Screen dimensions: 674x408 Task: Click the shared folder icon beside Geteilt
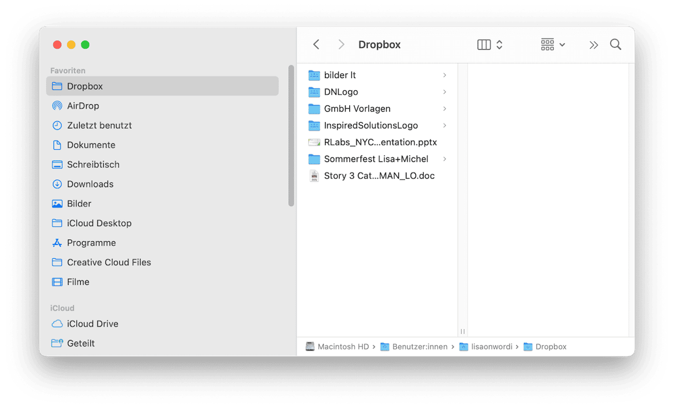point(57,343)
